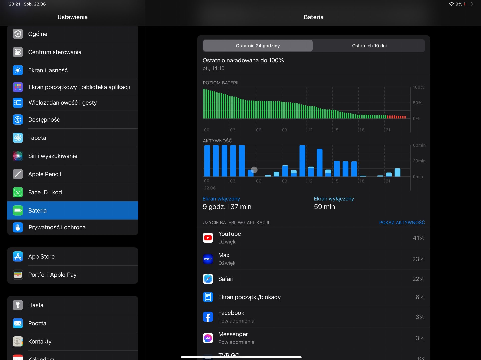Tap the Hasła key icon
Image resolution: width=481 pixels, height=360 pixels.
(18, 305)
